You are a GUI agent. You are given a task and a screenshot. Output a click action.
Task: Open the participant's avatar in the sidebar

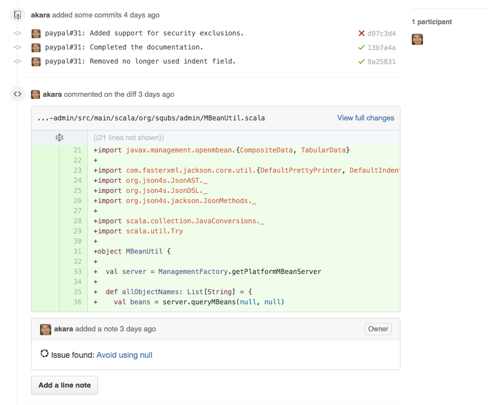pyautogui.click(x=417, y=39)
